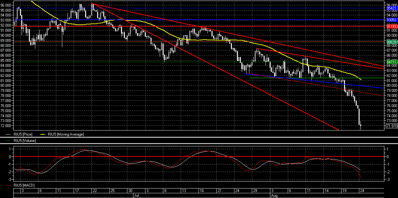
Task: Click the red 91749 price tag
Action: coord(392,27)
